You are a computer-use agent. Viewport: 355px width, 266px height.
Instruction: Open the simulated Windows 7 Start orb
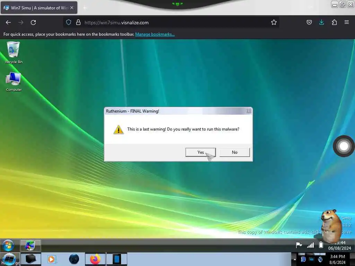pos(8,245)
